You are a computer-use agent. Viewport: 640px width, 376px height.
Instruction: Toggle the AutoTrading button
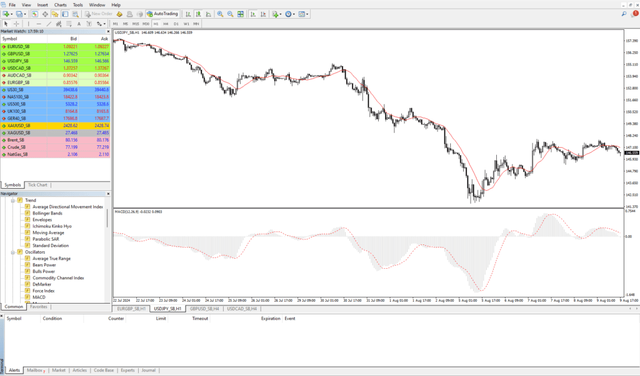click(162, 14)
